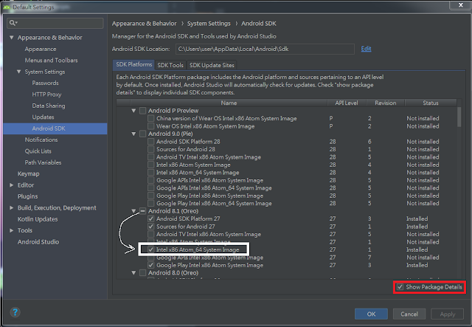The image size is (472, 327).
Task: Uncheck Intel x86 Atom_64 System Image for API 27
Action: (x=151, y=249)
